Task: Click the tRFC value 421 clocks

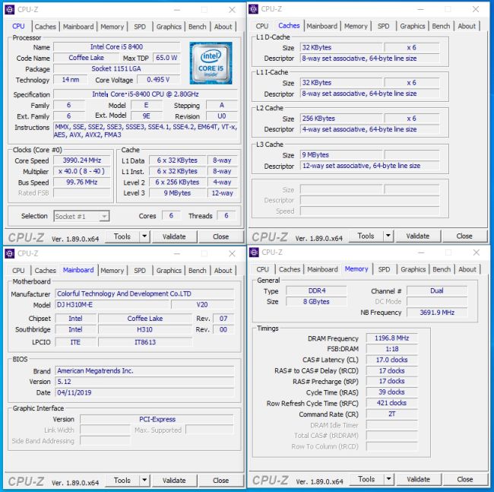Action: (391, 403)
